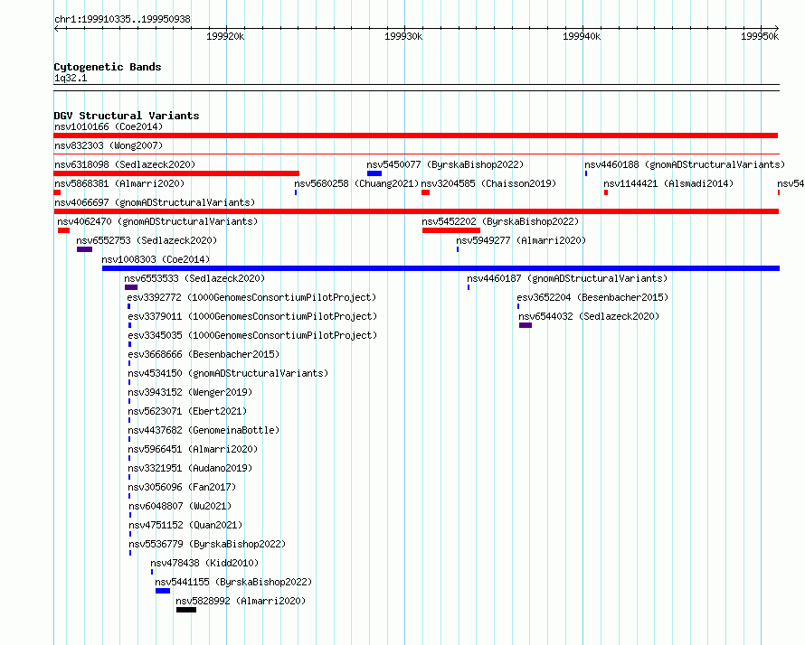
Task: Click nsv478438 (Kidd2010) label
Action: click(x=204, y=563)
